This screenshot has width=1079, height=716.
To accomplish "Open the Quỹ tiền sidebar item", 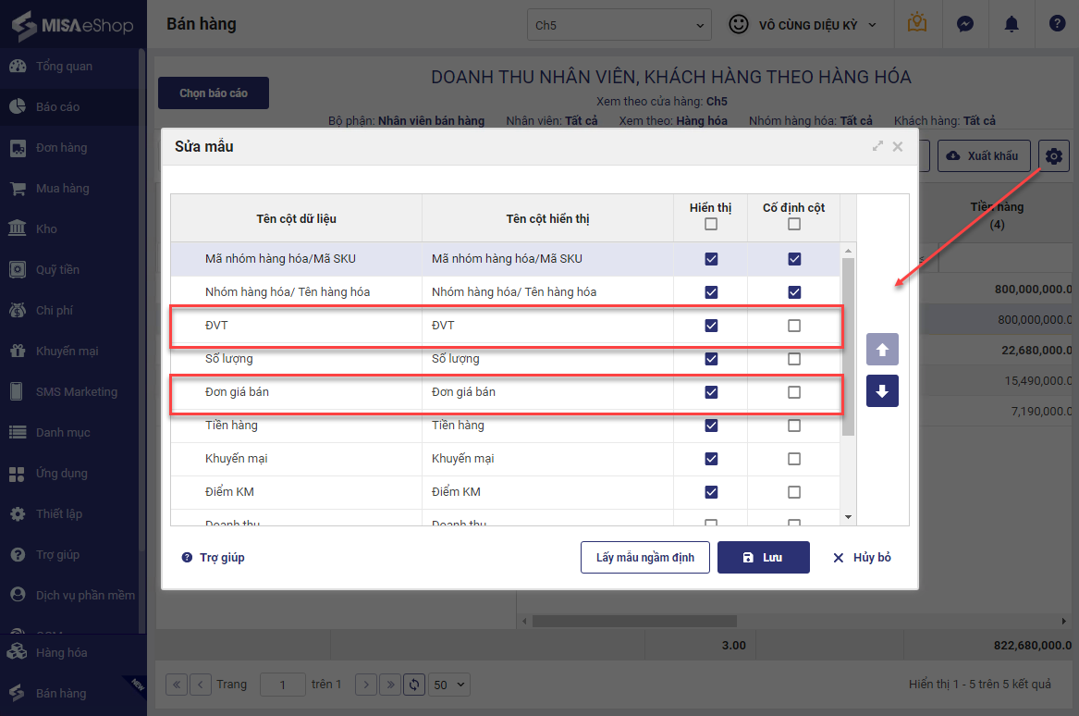I will (x=57, y=270).
